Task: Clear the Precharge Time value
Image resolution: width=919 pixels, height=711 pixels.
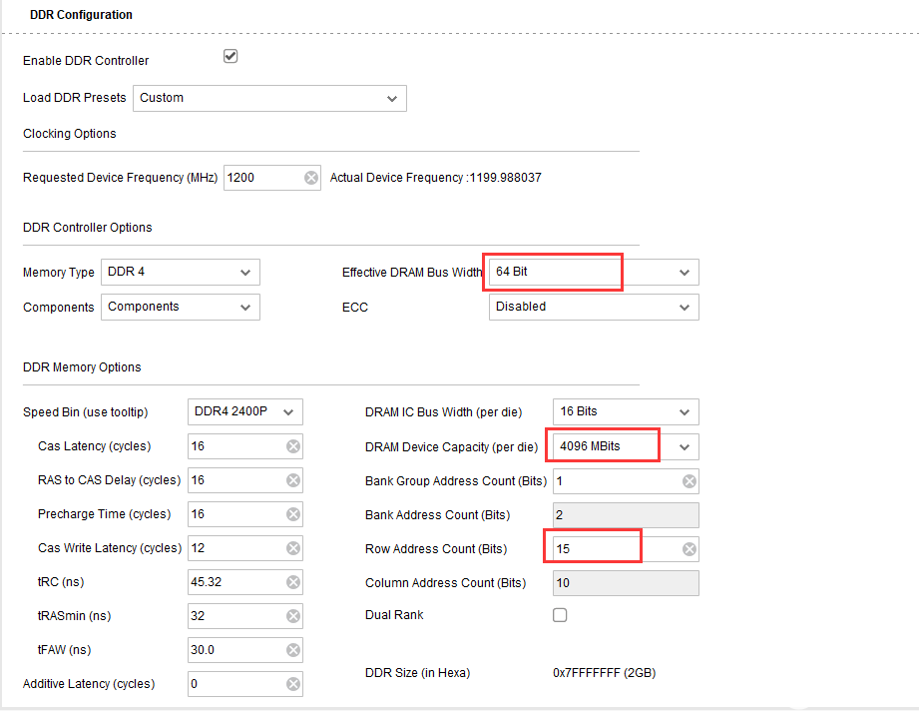Action: (293, 514)
